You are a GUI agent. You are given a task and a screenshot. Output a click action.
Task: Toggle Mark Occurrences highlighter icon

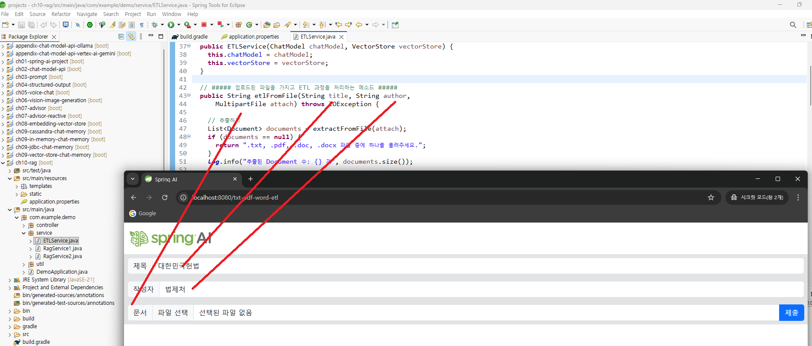pos(112,25)
